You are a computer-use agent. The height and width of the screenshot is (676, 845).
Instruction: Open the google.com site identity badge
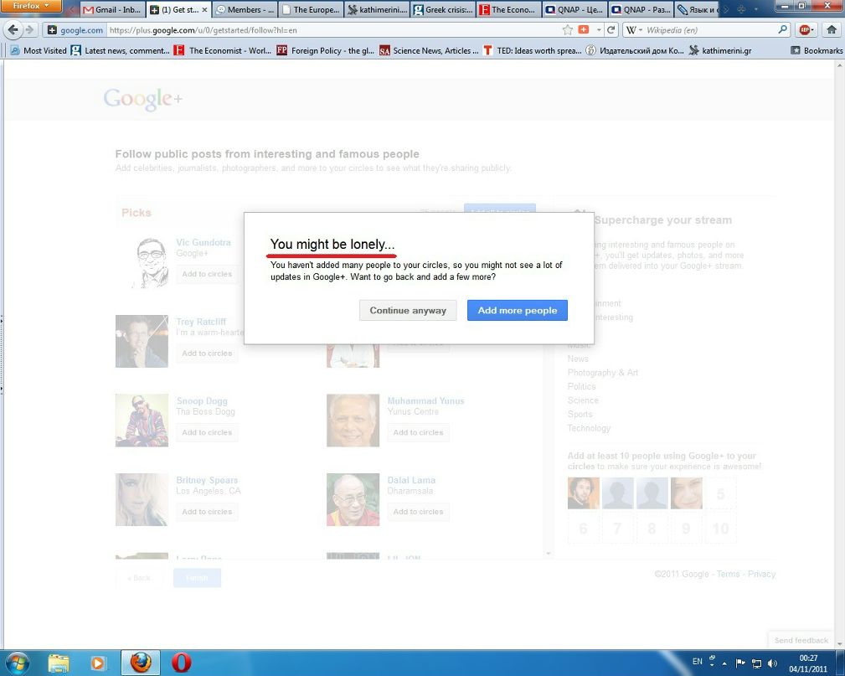tap(75, 30)
